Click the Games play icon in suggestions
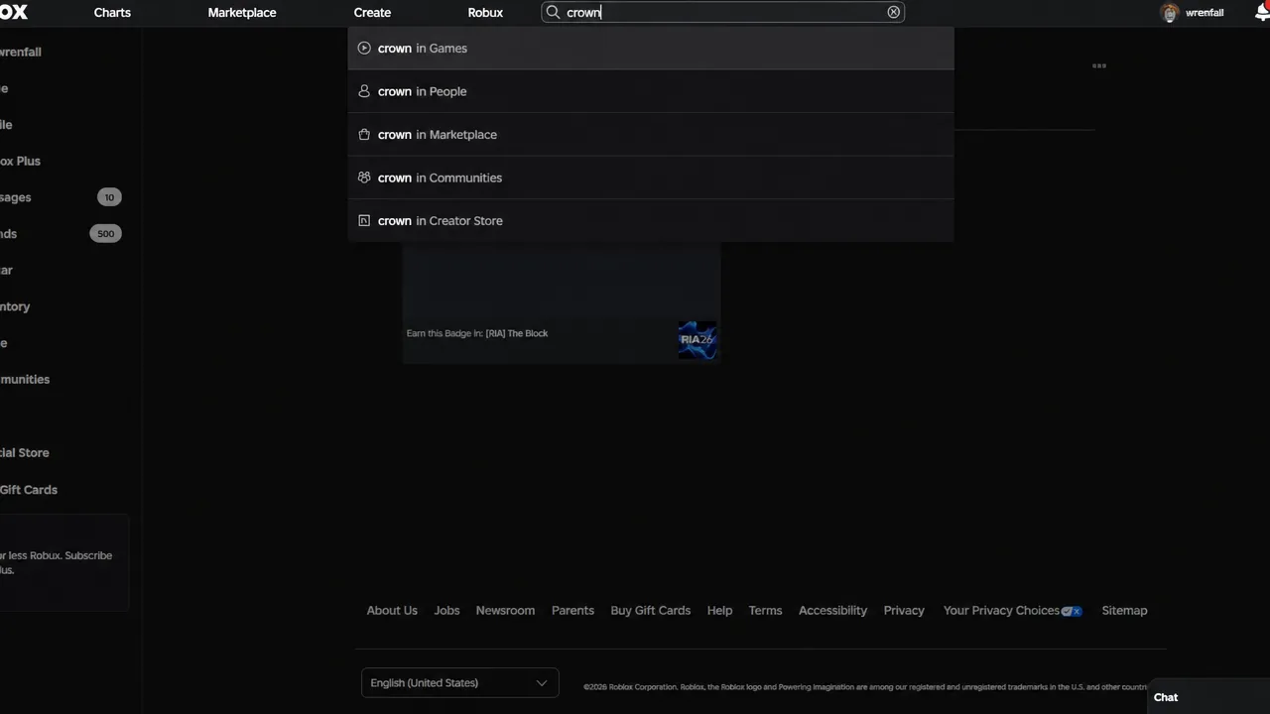 (364, 48)
